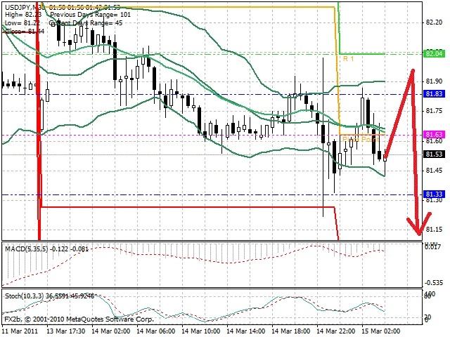This screenshot has height=337, width=450.
Task: Click the black 81.53 current price label
Action: pos(434,154)
